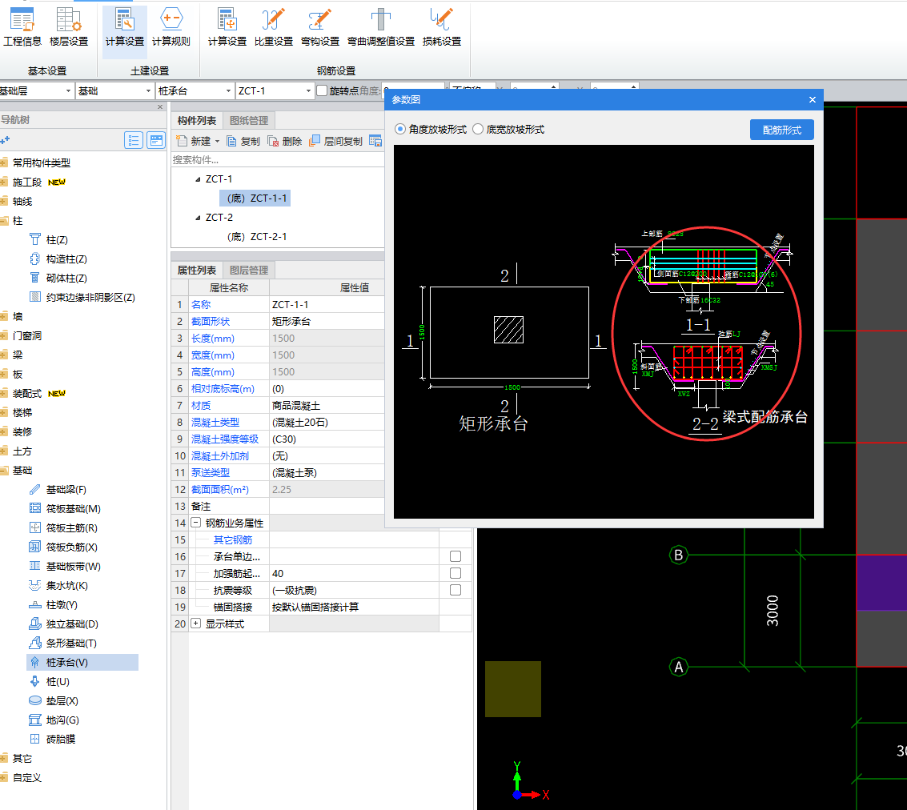This screenshot has height=810, width=907.
Task: Collapse 钢筋业务属性 group
Action: click(x=196, y=523)
